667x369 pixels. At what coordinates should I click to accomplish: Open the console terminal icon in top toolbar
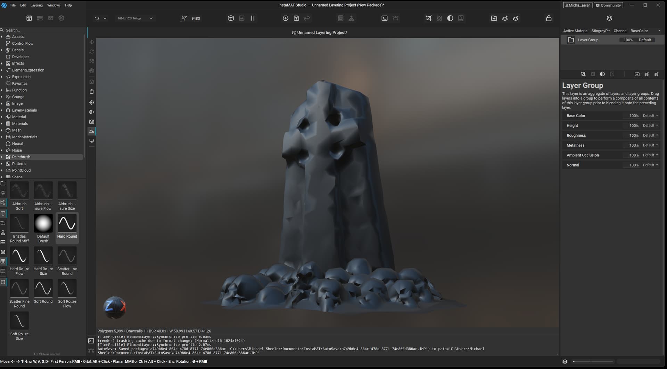[x=385, y=18]
